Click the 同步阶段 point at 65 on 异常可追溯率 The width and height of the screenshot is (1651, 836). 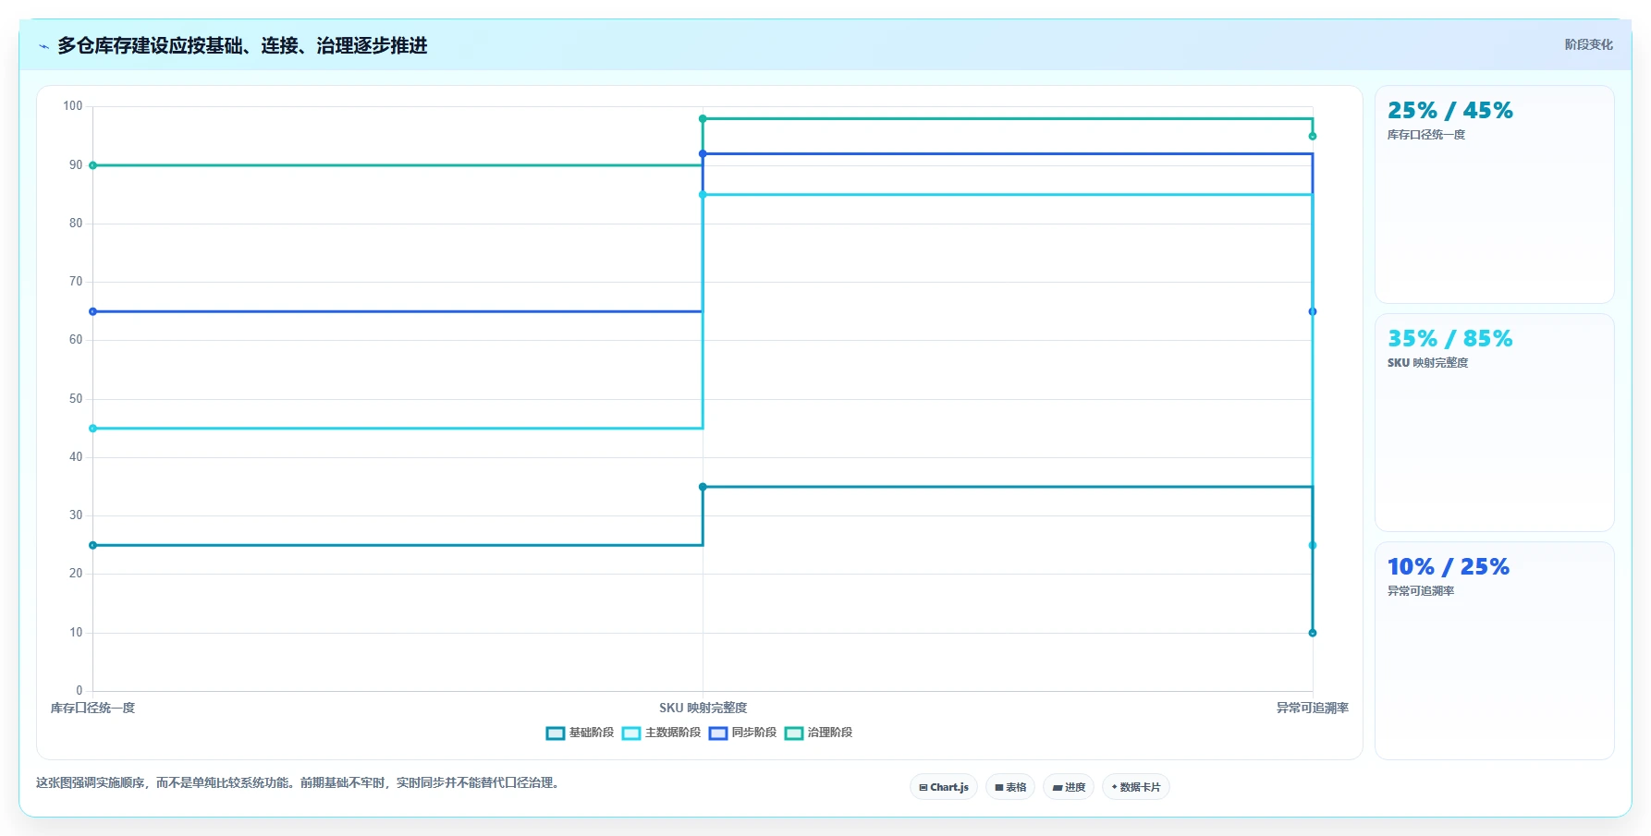click(x=1313, y=311)
